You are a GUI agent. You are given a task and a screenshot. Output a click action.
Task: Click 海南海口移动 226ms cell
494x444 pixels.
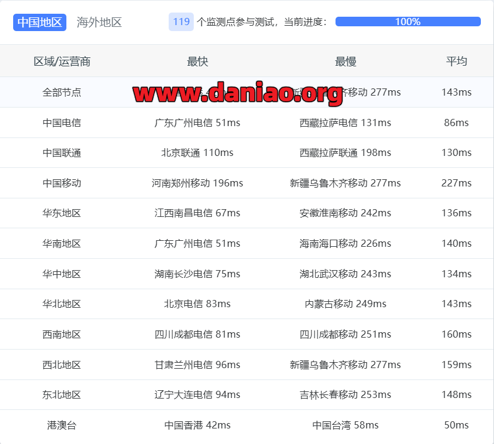(x=345, y=243)
